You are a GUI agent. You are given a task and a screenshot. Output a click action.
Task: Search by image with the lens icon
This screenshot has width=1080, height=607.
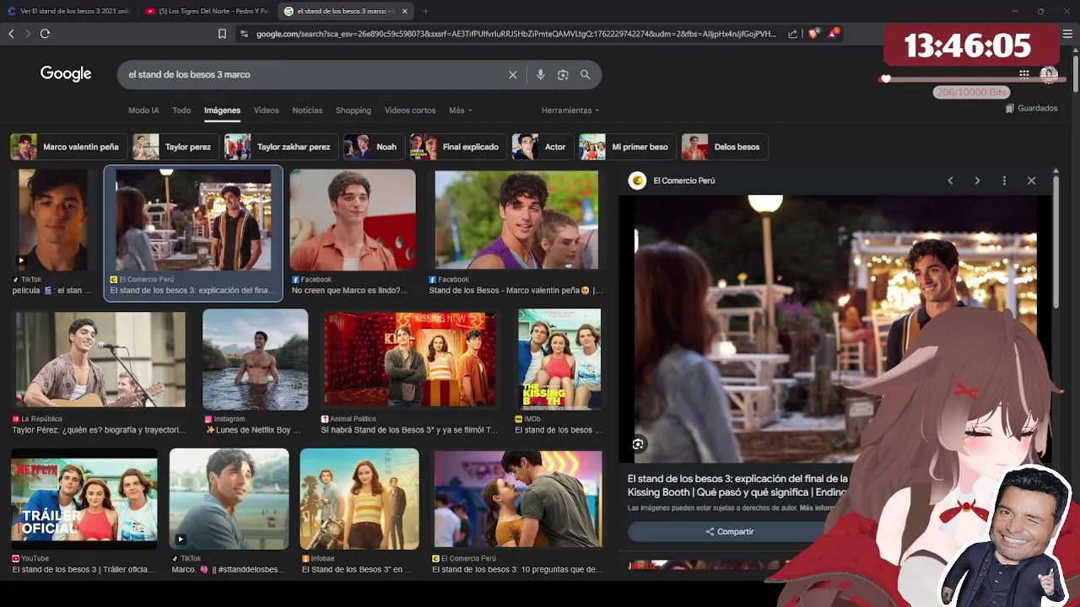coord(563,75)
